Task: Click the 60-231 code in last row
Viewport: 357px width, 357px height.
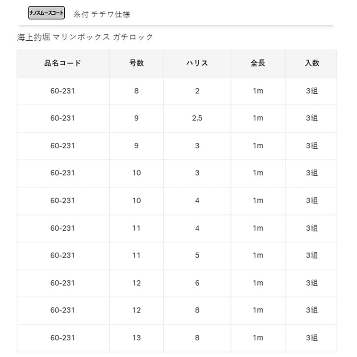Action: click(63, 337)
